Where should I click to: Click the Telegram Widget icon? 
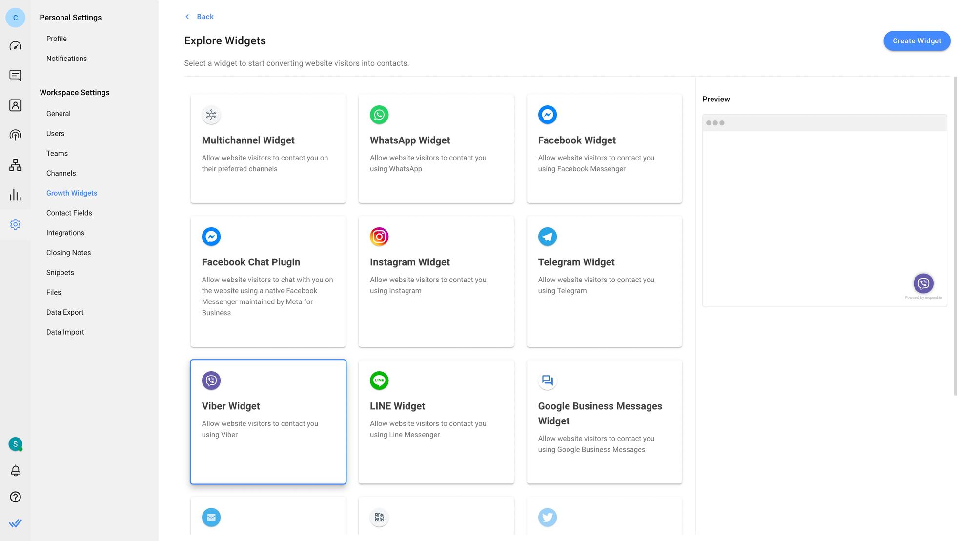[547, 236]
